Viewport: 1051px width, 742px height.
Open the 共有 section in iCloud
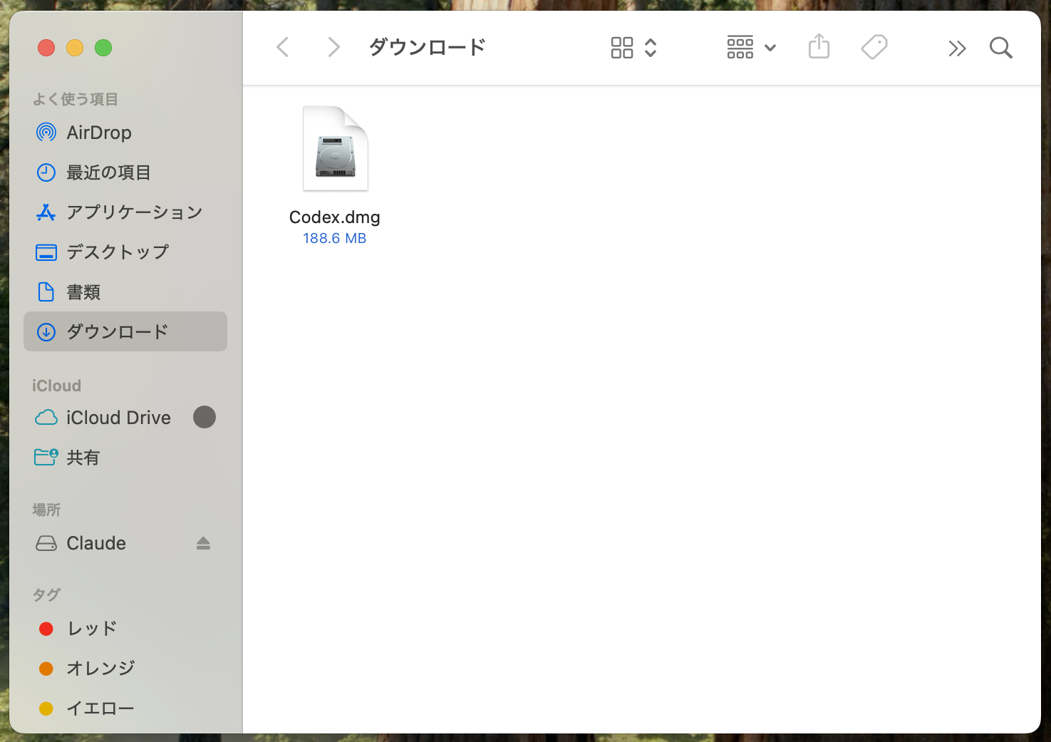click(83, 457)
